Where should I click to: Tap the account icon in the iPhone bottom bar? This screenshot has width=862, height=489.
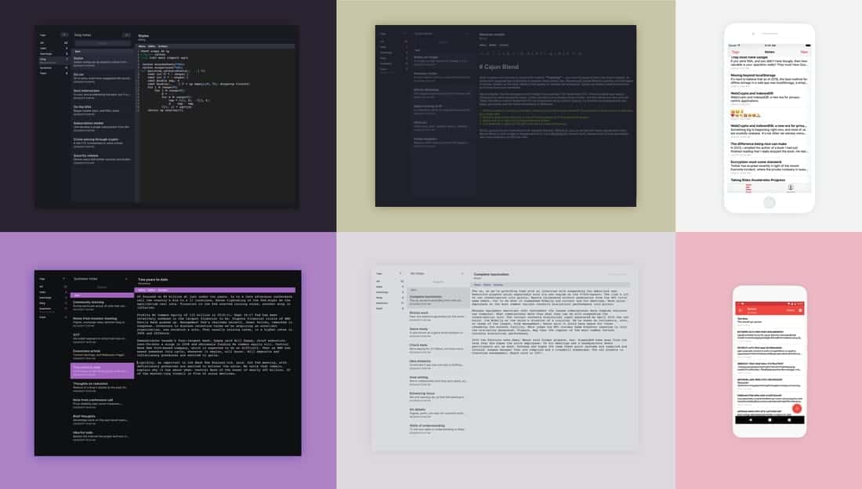click(x=791, y=187)
